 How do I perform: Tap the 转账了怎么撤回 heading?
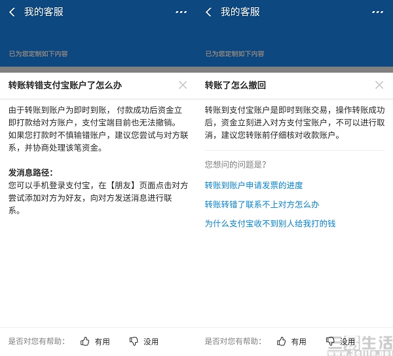(235, 85)
